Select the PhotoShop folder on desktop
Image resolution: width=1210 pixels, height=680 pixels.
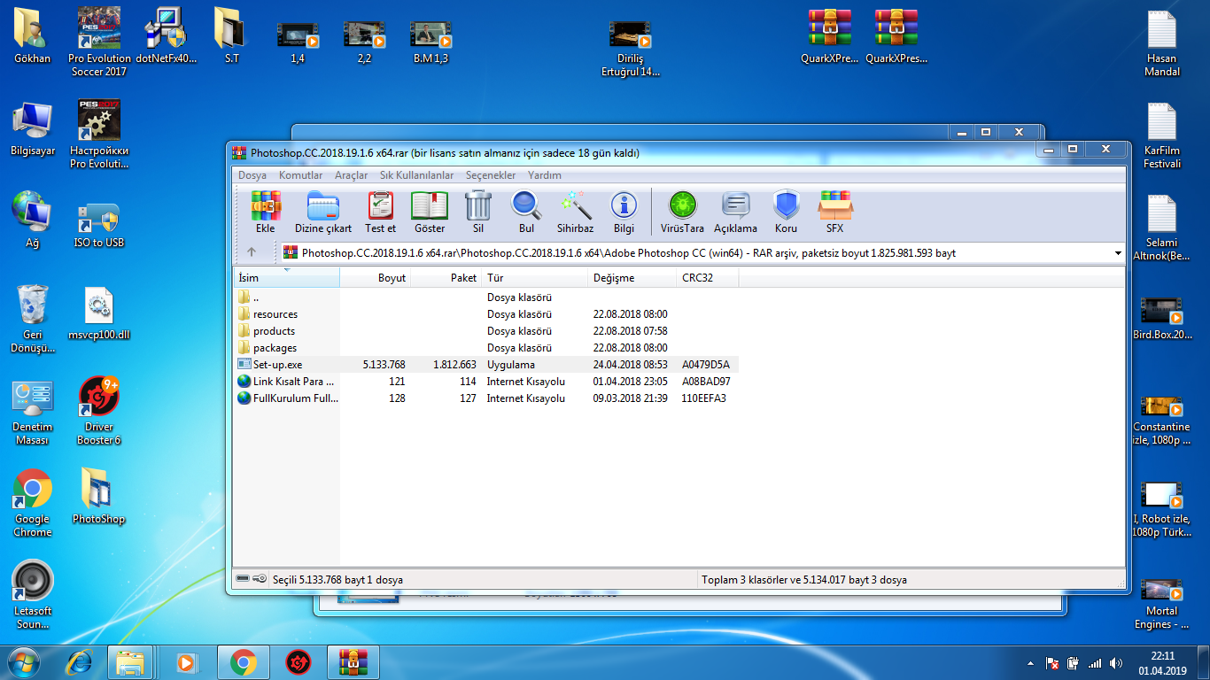[98, 496]
